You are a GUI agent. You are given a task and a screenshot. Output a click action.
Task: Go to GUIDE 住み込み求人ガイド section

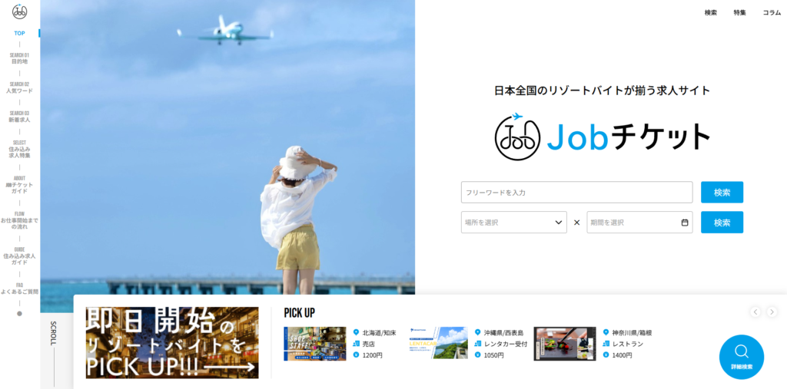point(19,255)
